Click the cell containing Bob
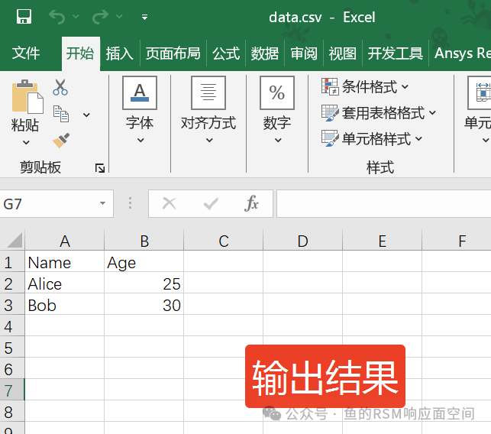Viewport: 491px width, 434px height. [64, 305]
